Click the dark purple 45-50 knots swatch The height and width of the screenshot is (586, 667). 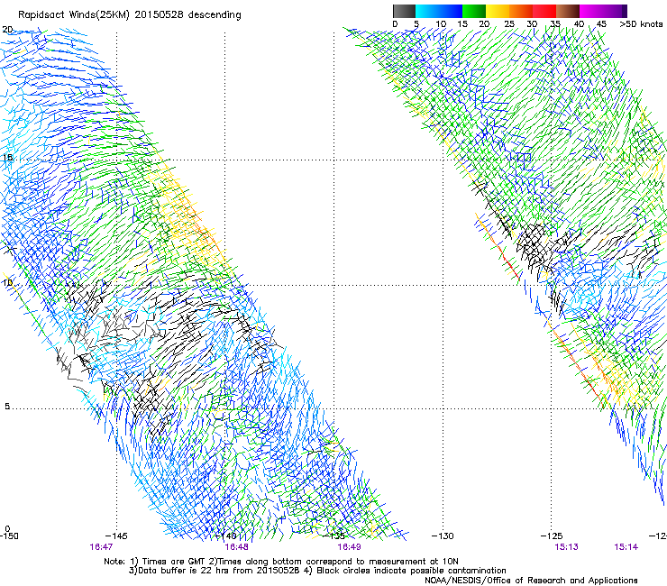615,11
